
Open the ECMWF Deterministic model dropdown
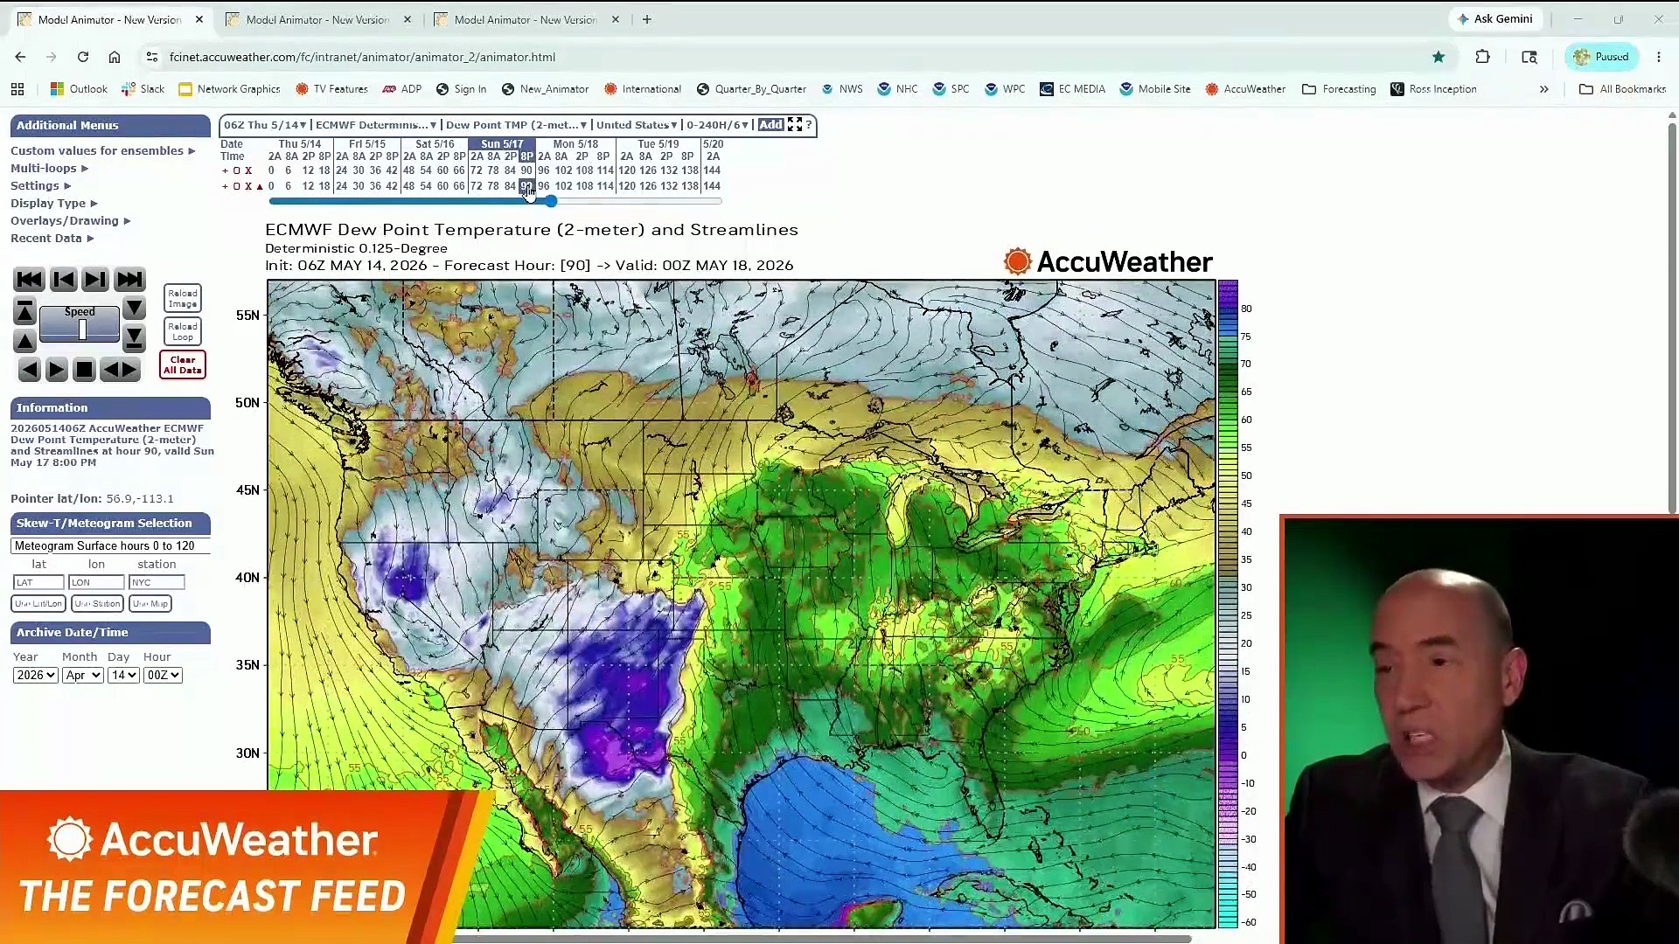376,125
